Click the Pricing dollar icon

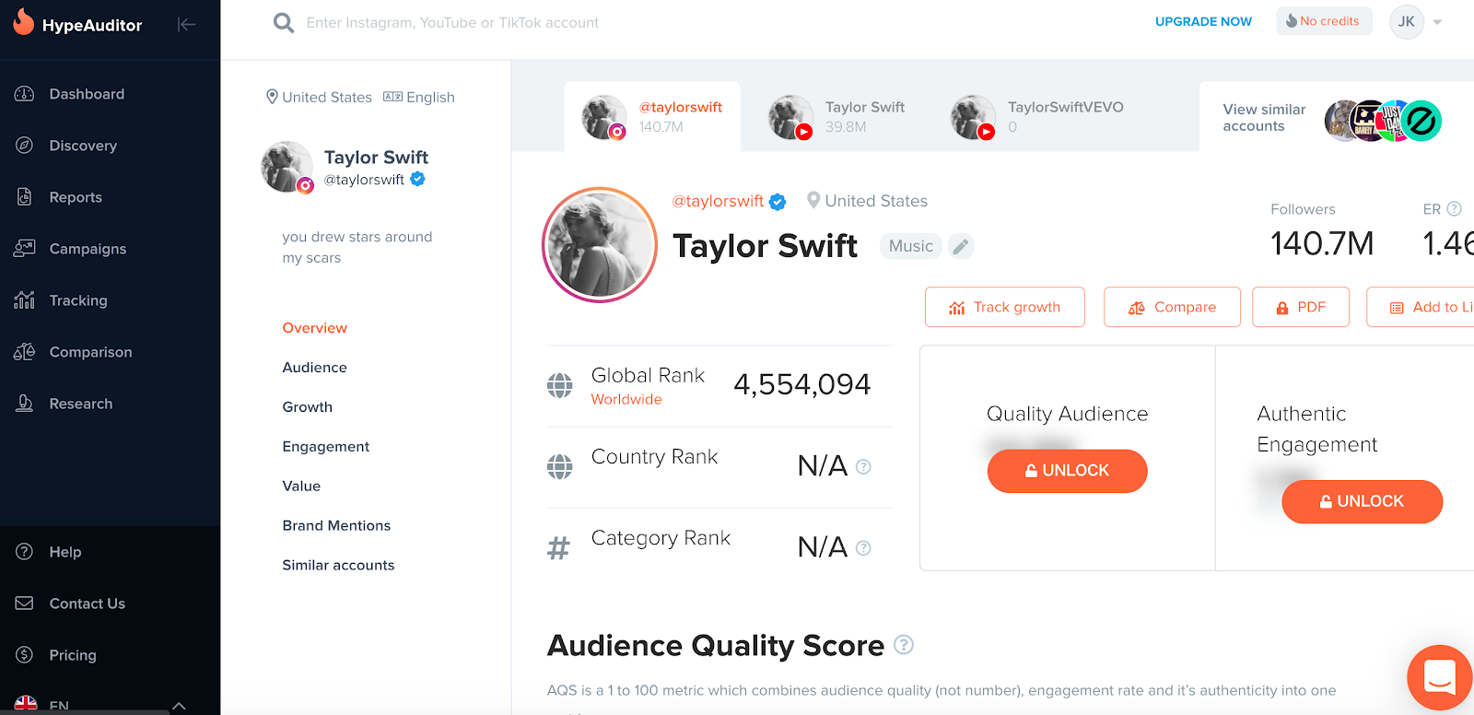[x=25, y=655]
